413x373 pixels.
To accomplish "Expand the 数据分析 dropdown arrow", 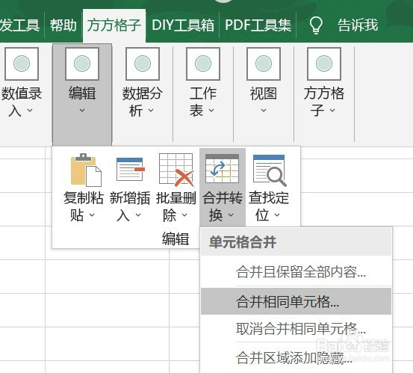I will [x=151, y=110].
